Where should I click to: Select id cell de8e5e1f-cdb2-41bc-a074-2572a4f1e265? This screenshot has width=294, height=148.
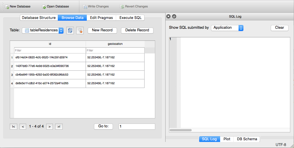pyautogui.click(x=50, y=83)
